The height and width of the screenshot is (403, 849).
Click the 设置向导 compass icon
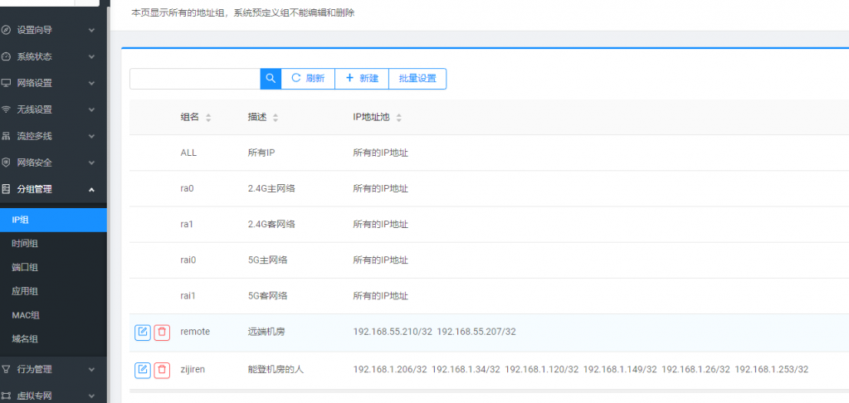pyautogui.click(x=6, y=31)
